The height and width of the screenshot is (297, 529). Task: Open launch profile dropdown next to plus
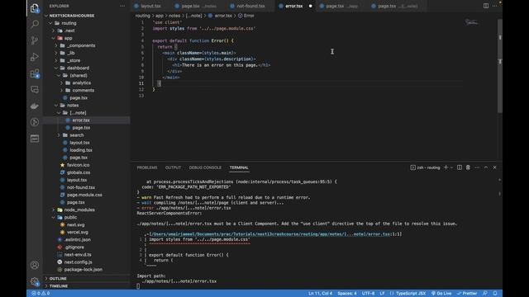click(x=451, y=167)
